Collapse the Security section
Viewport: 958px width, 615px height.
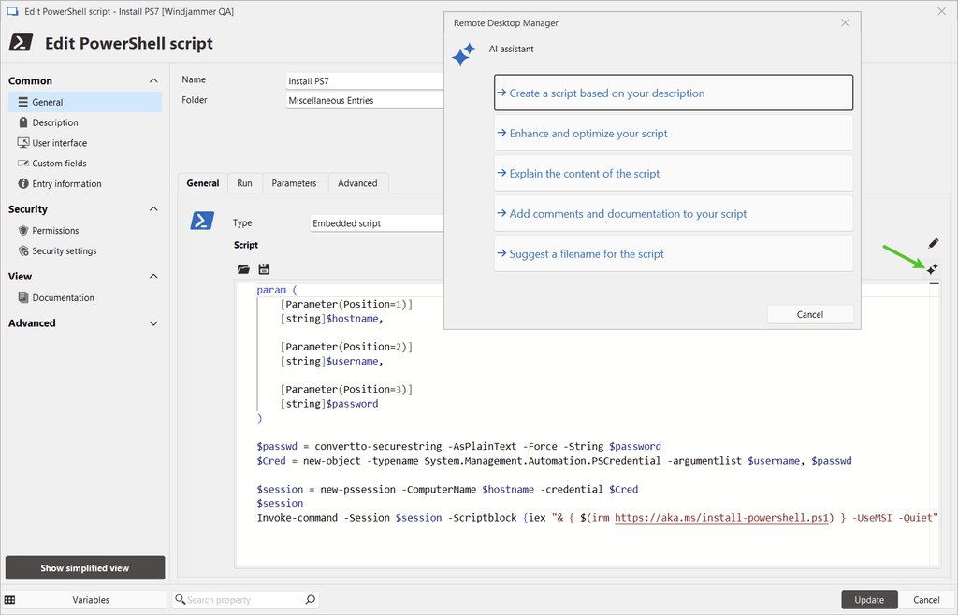pos(153,209)
